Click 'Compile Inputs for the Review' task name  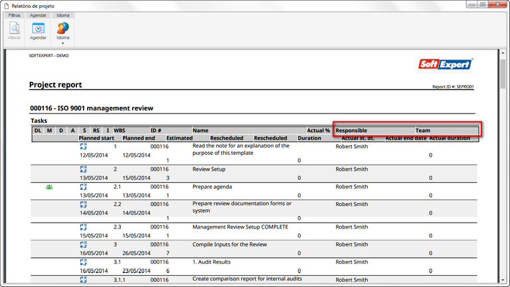click(x=230, y=244)
